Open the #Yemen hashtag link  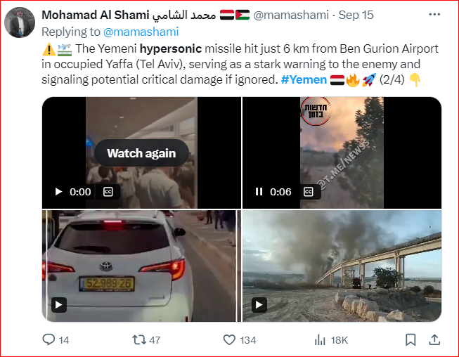tap(304, 79)
